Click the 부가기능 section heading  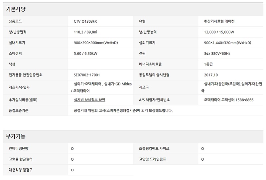16,136
